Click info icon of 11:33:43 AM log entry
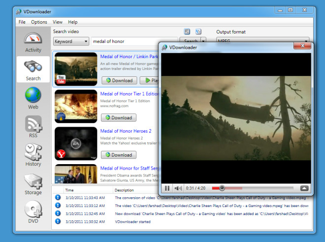This screenshot has height=242, width=325. pyautogui.click(x=58, y=197)
